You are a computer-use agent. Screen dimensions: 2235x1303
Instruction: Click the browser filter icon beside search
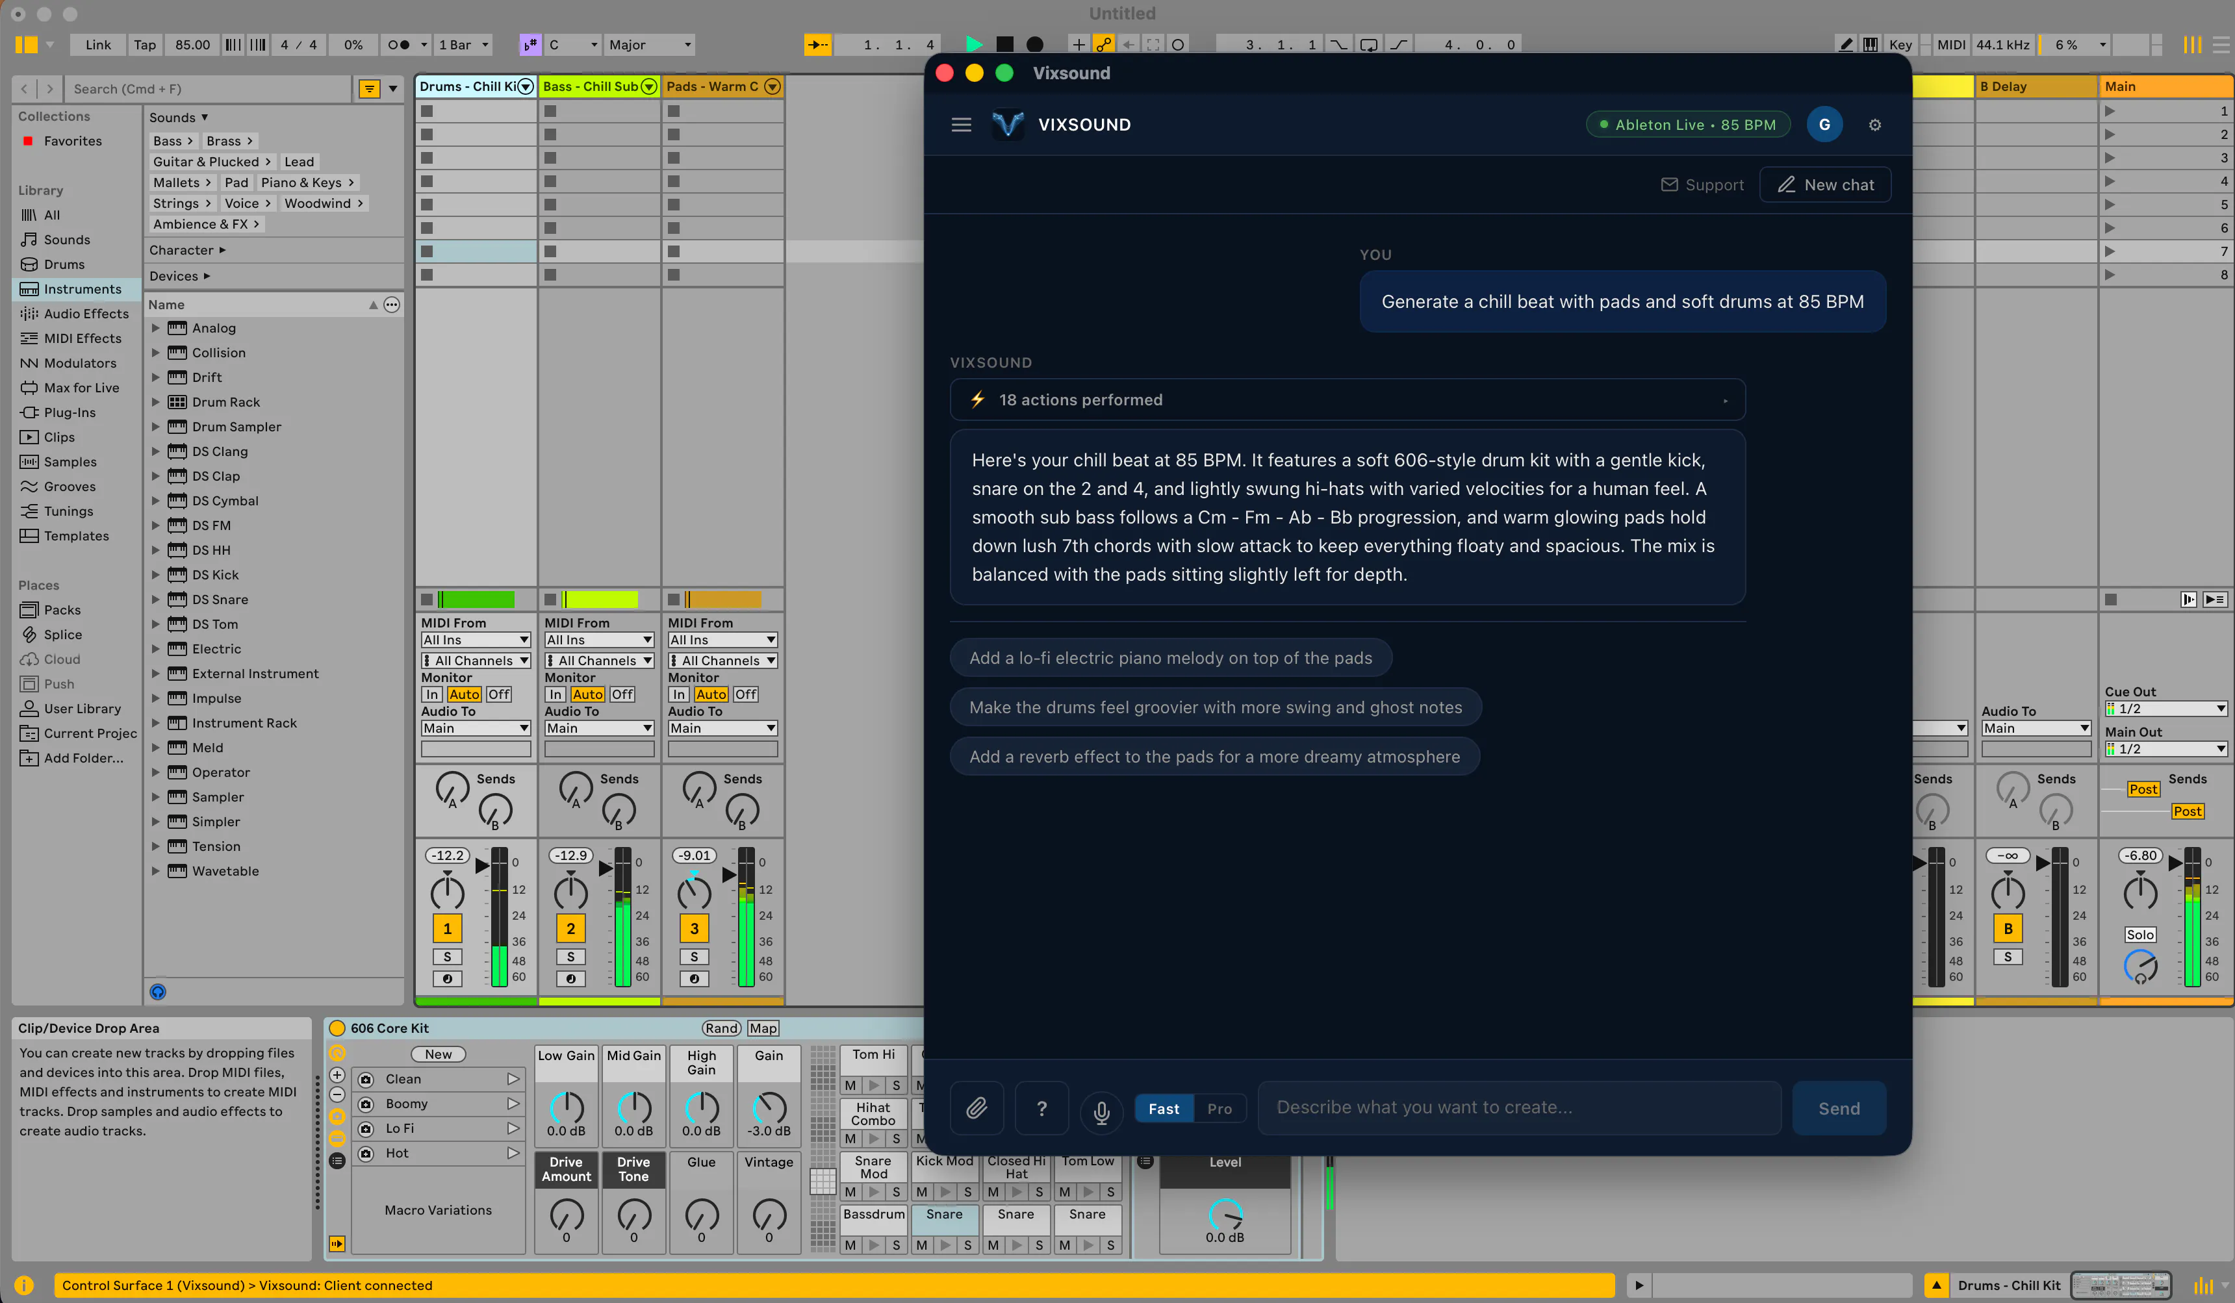[369, 88]
